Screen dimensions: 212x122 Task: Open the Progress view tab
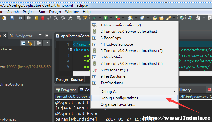pos(66,90)
